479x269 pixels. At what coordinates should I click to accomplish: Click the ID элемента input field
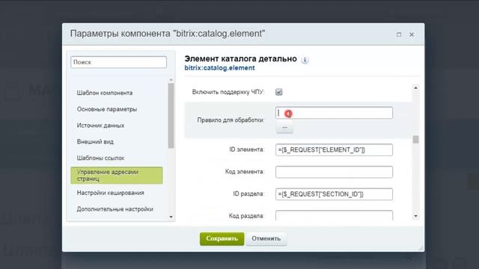(334, 149)
